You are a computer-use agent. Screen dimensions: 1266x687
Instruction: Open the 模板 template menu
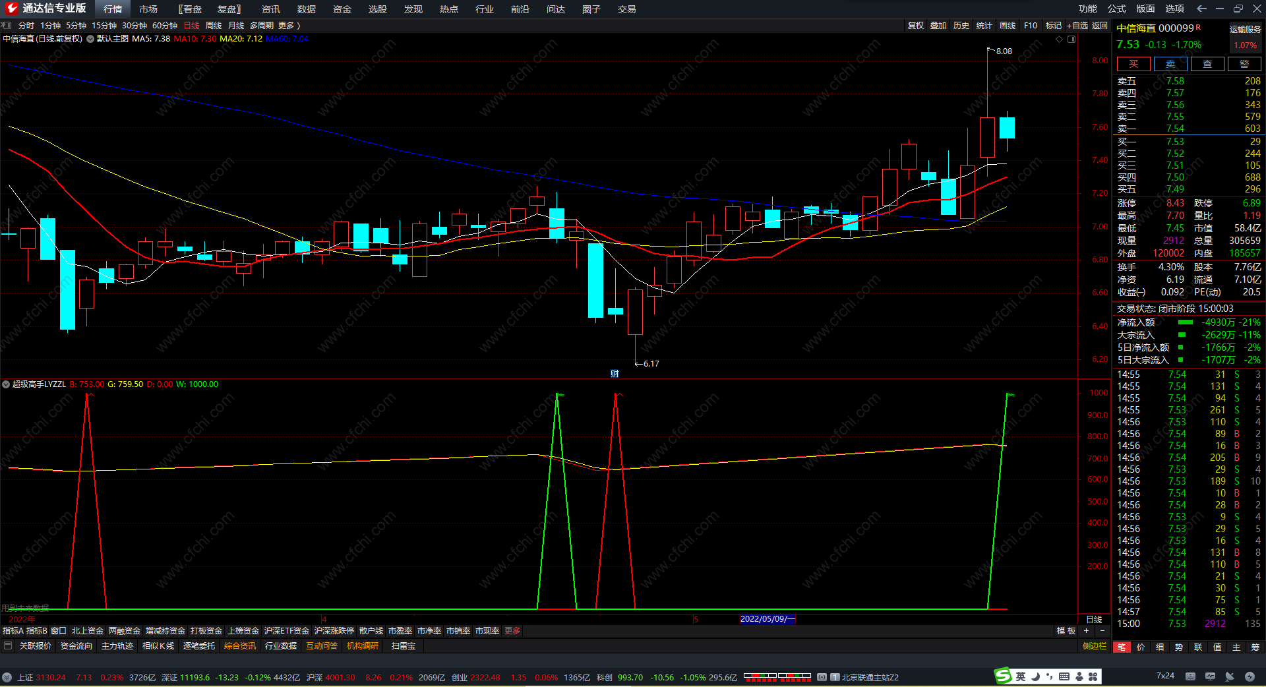(1066, 631)
